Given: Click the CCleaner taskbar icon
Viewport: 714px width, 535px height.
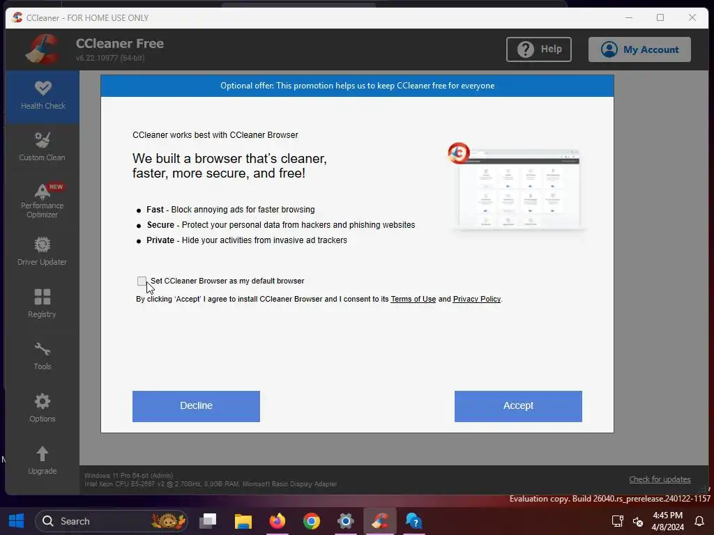Looking at the screenshot, I should (x=380, y=521).
